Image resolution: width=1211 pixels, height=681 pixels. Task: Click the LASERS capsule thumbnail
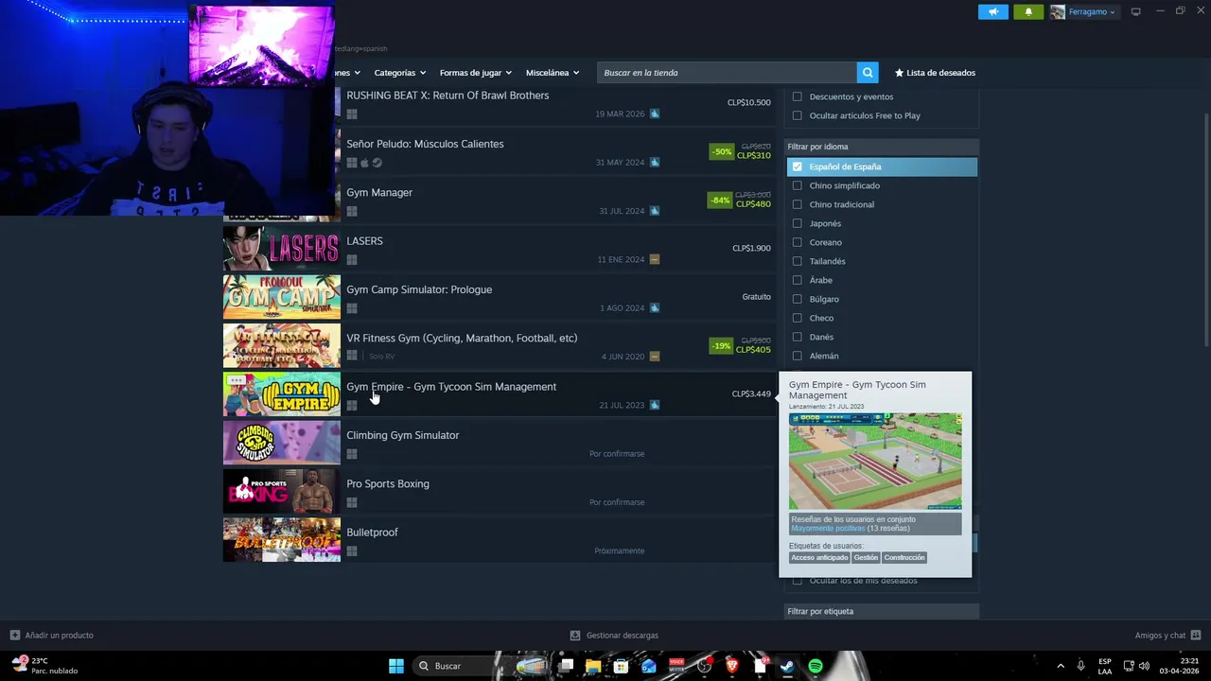(282, 249)
